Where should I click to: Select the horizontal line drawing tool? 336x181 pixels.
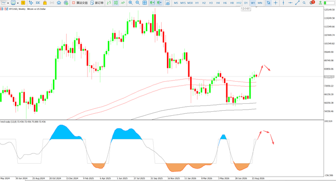291,3
